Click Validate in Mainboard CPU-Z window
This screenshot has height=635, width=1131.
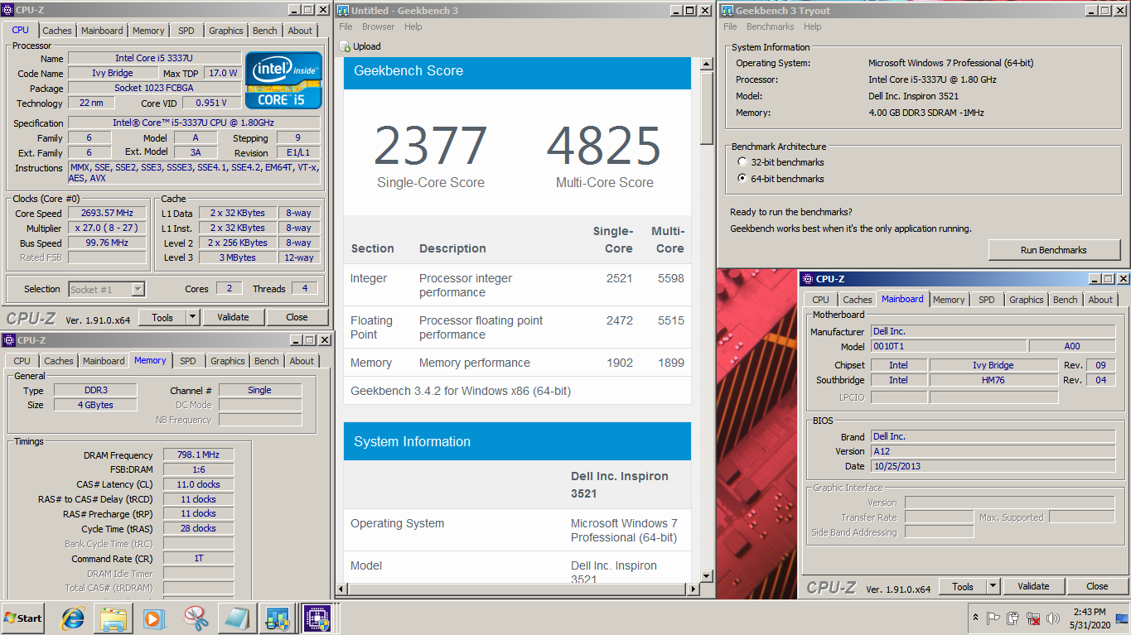coord(1033,586)
